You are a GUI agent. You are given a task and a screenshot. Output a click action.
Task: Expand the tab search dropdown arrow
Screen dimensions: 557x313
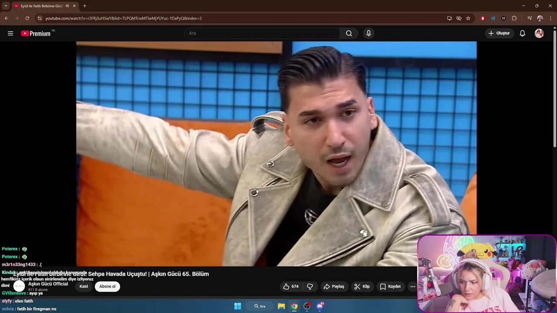pos(6,6)
